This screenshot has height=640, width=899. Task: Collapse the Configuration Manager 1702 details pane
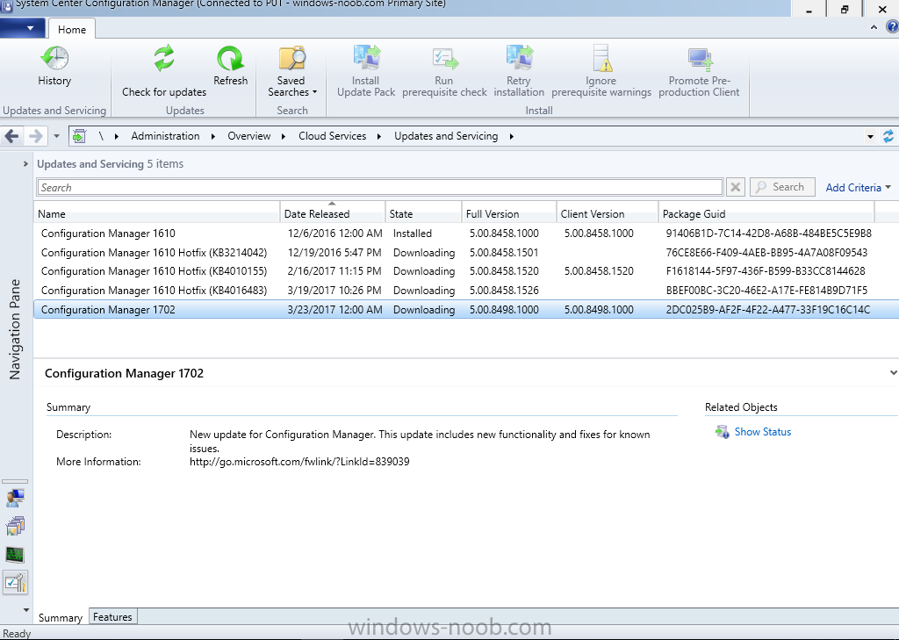(x=893, y=373)
